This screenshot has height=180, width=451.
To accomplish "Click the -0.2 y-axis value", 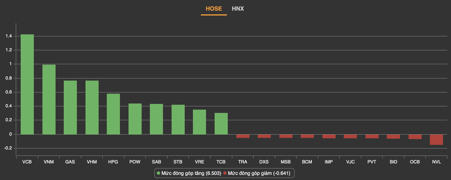I will (x=8, y=148).
